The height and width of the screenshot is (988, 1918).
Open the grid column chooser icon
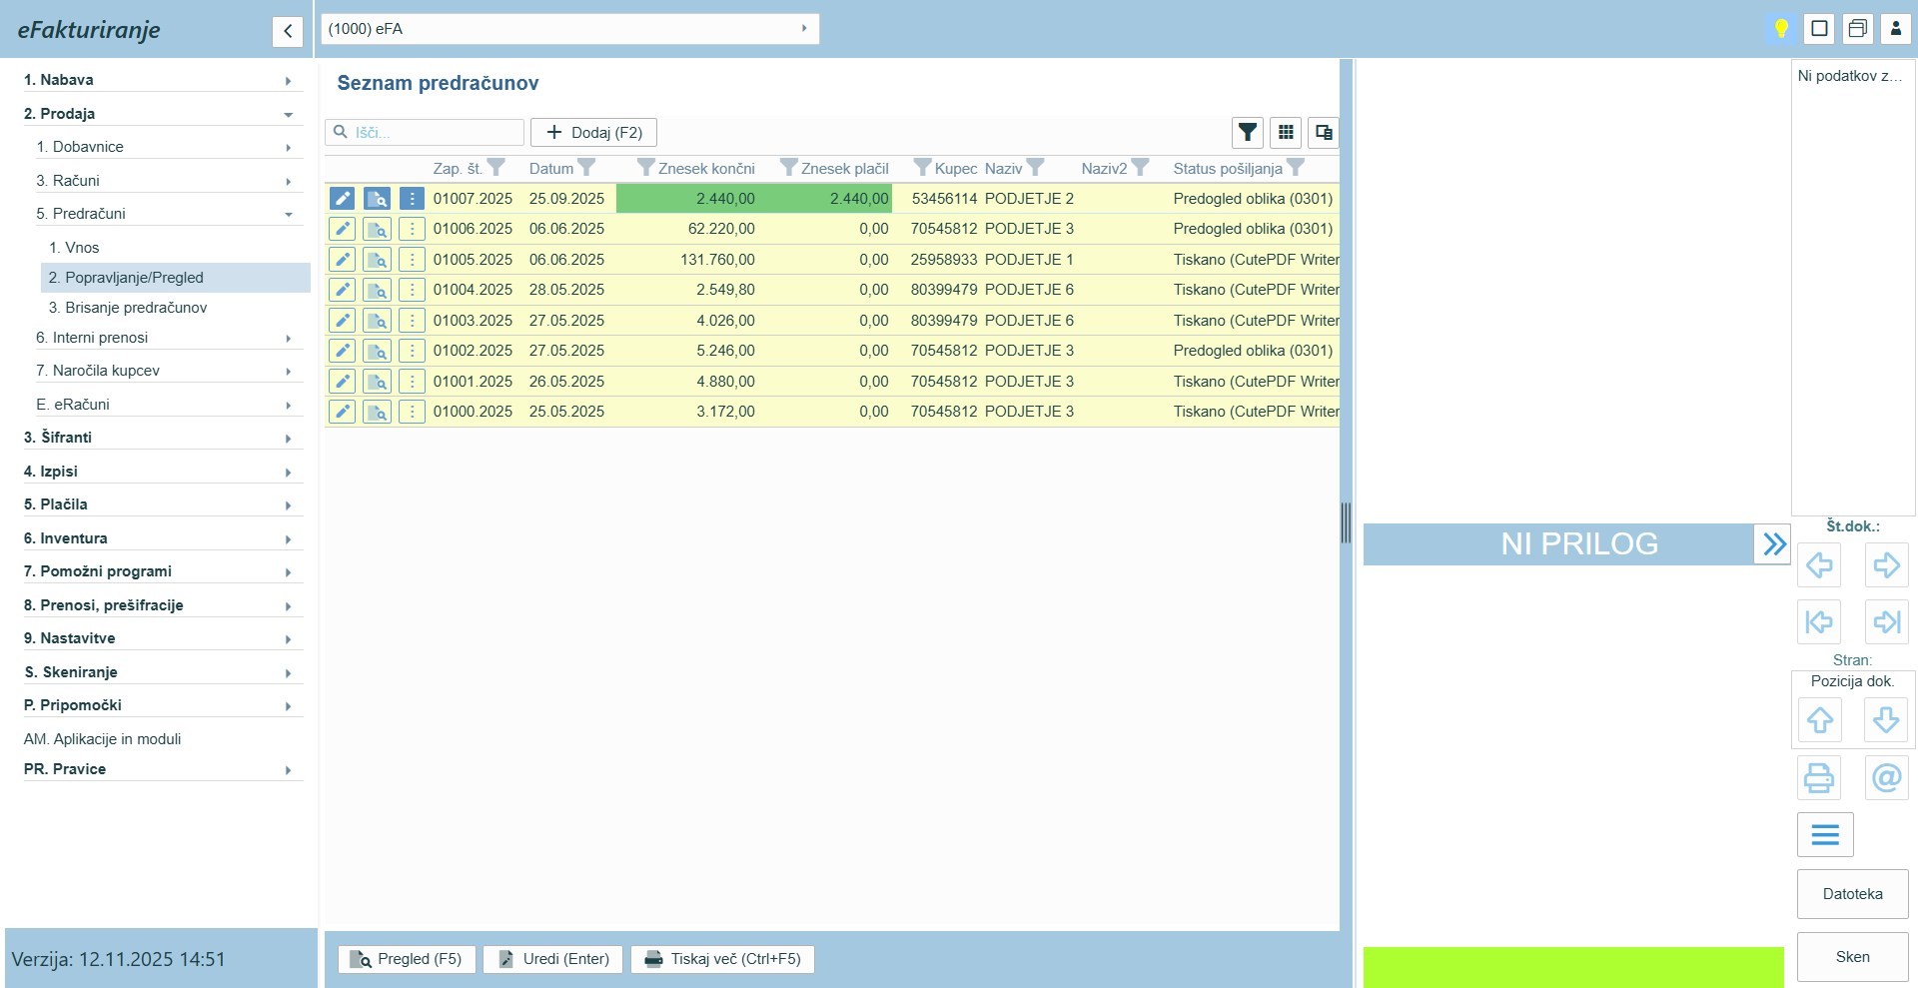click(x=1286, y=132)
